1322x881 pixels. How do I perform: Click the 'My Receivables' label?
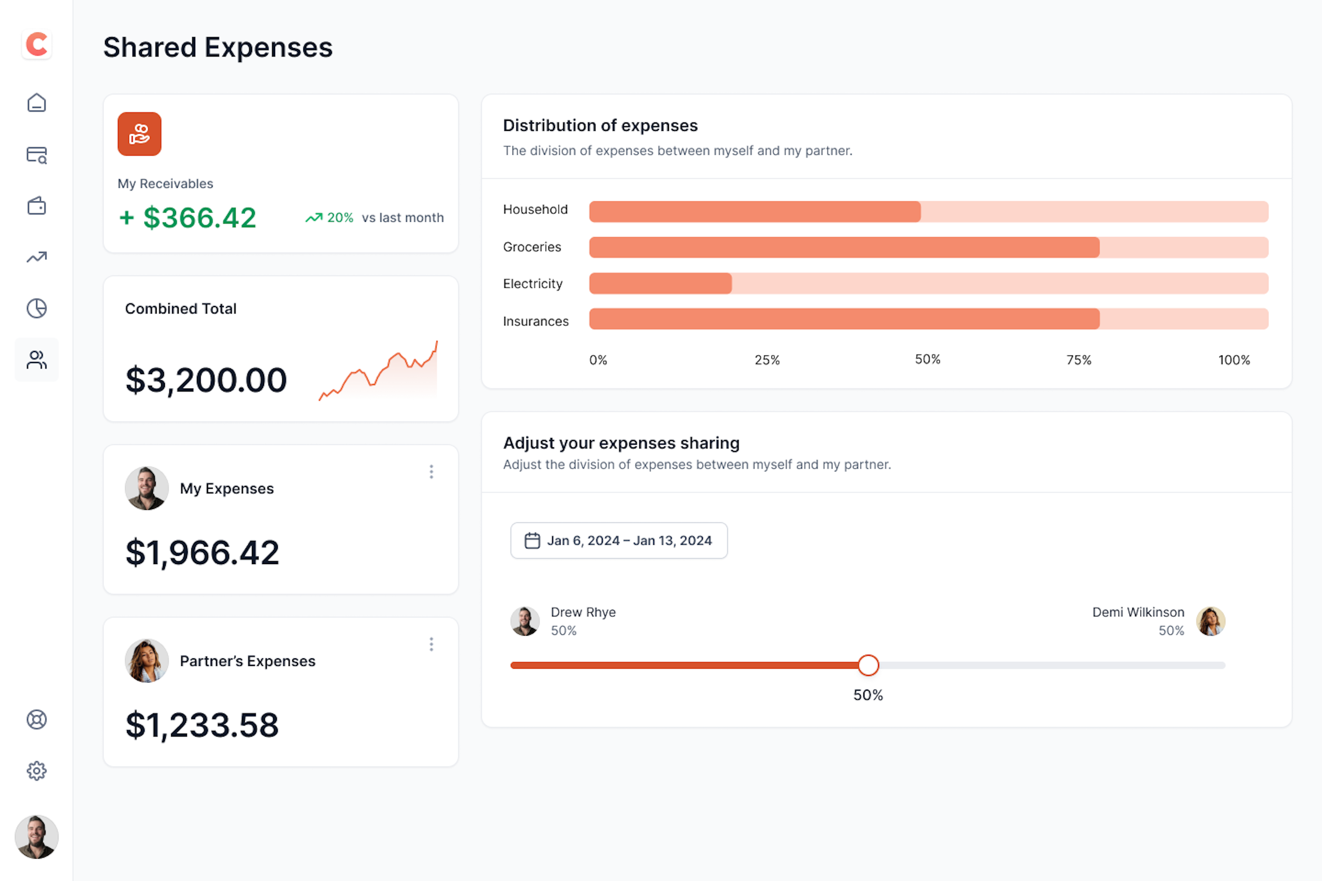tap(165, 184)
